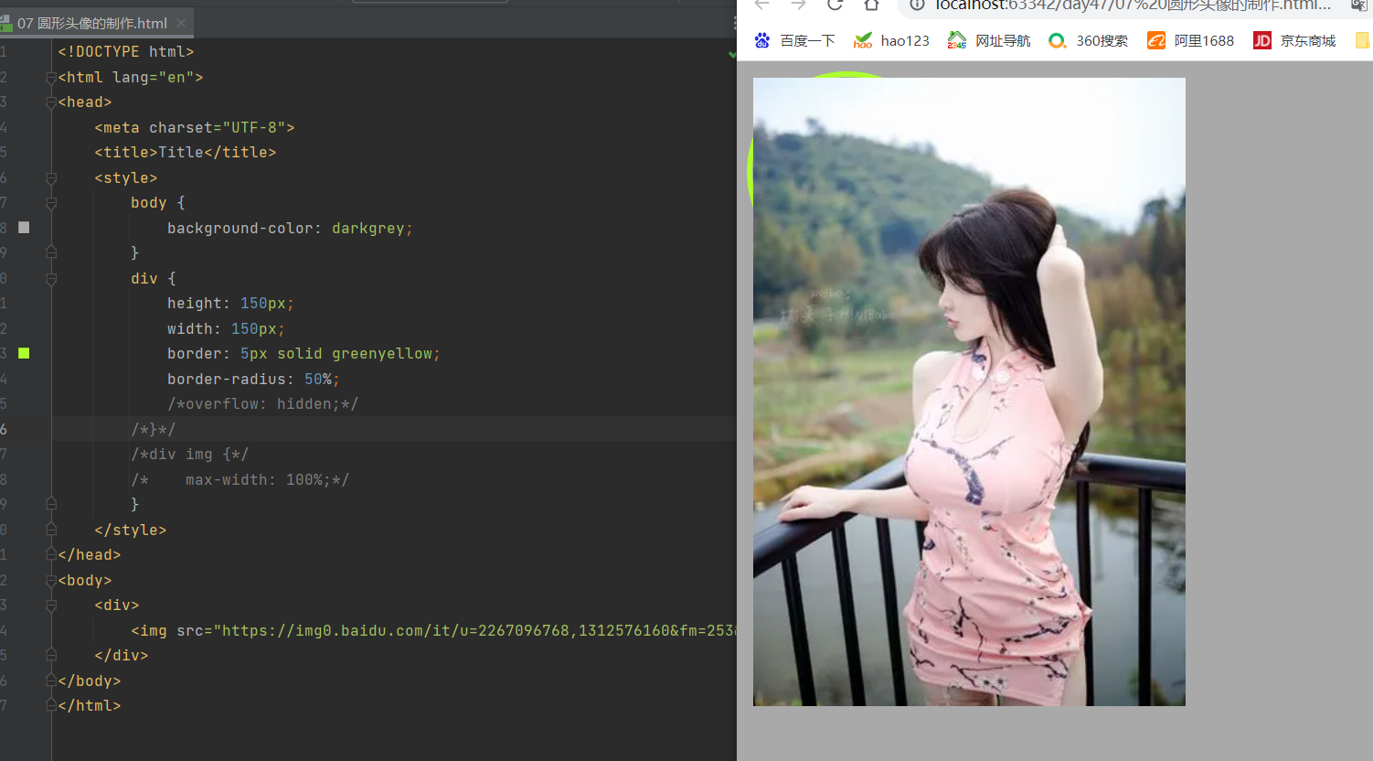Click the orange Alibaba 1688 favicon

pyautogui.click(x=1156, y=40)
